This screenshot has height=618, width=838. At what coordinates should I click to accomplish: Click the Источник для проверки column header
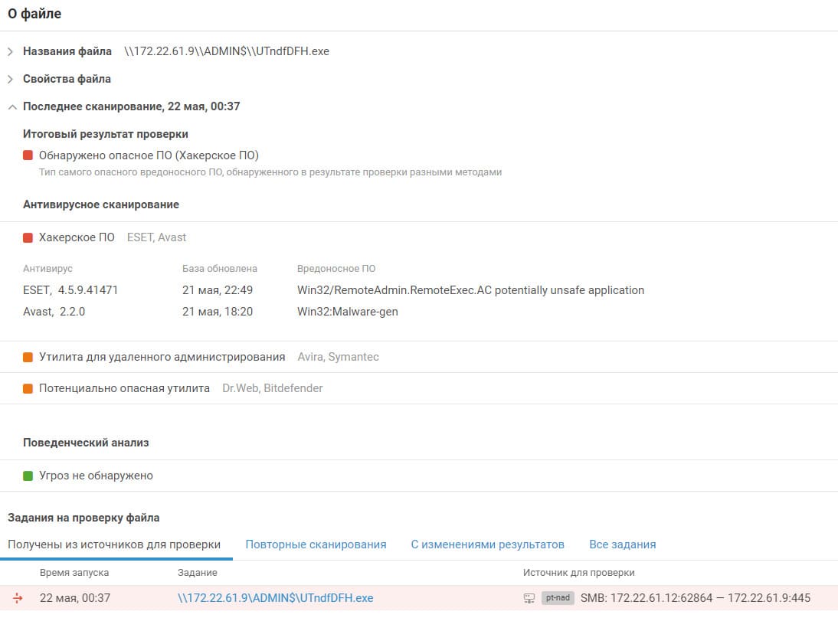pos(579,573)
